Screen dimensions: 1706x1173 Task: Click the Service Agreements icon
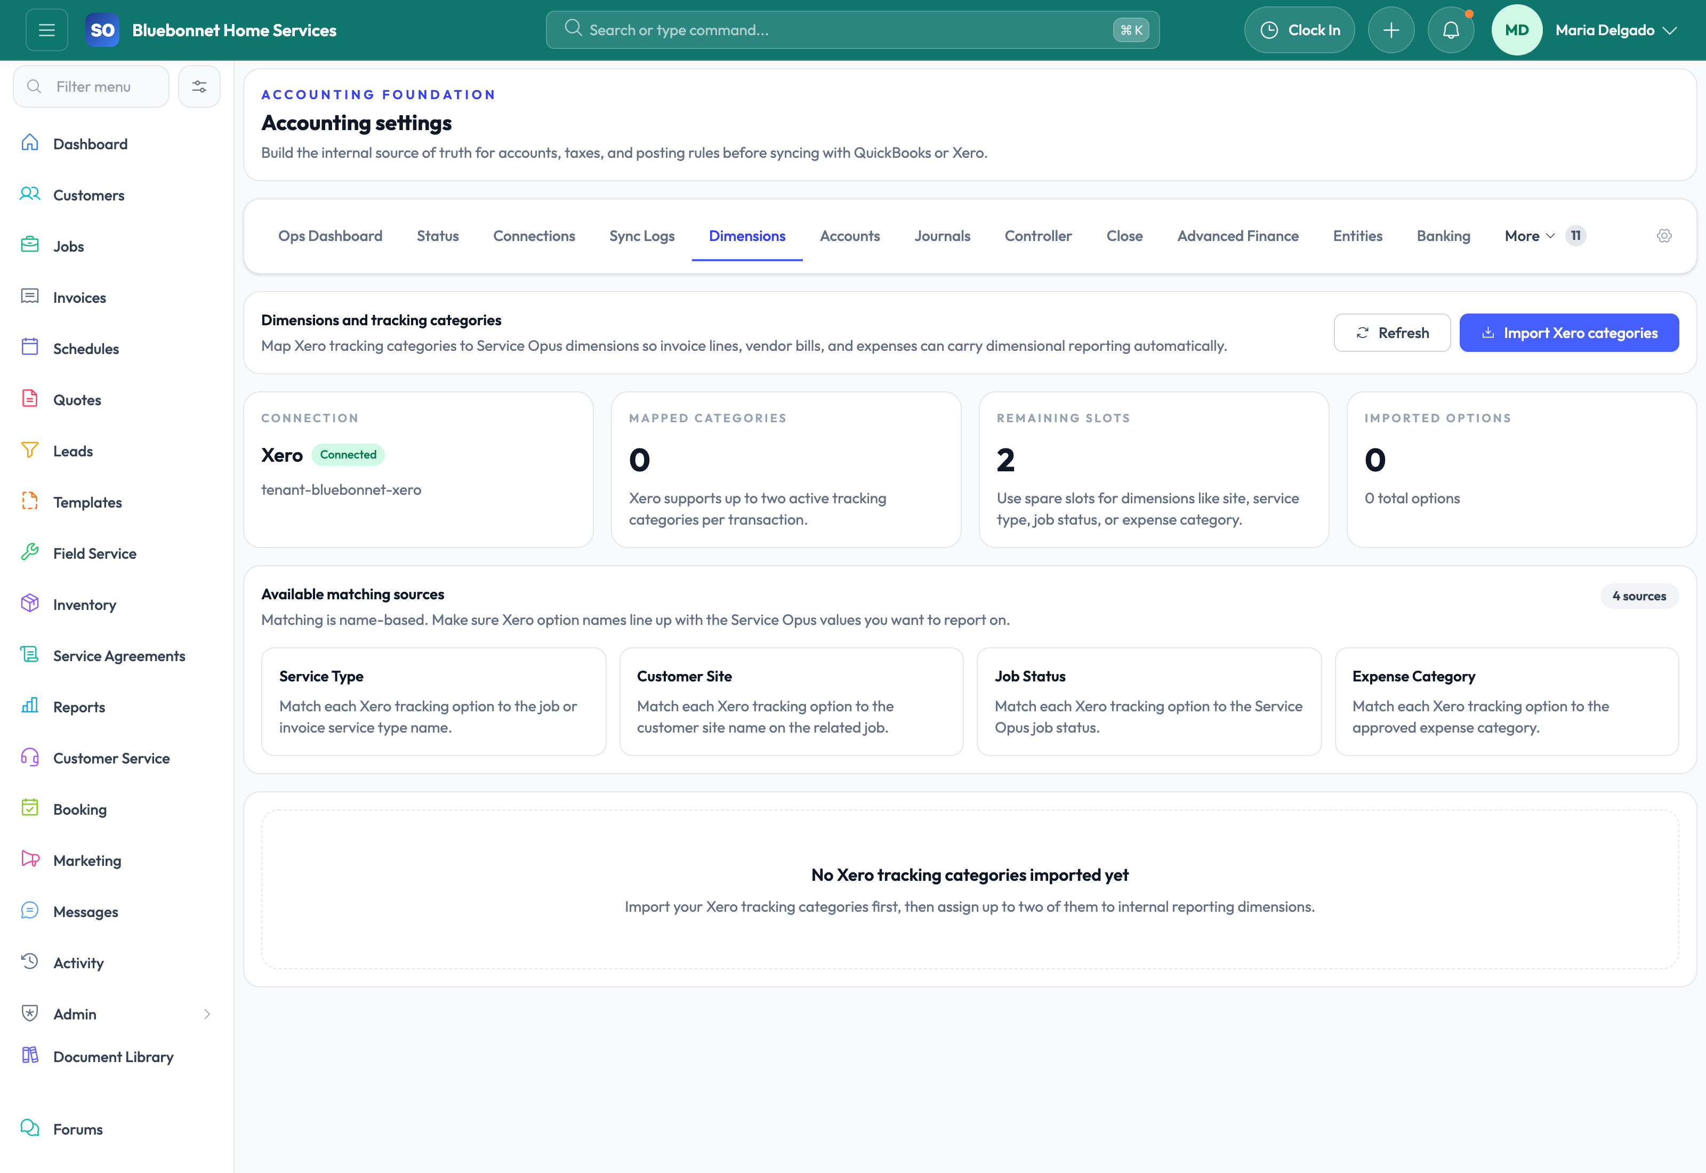point(30,655)
